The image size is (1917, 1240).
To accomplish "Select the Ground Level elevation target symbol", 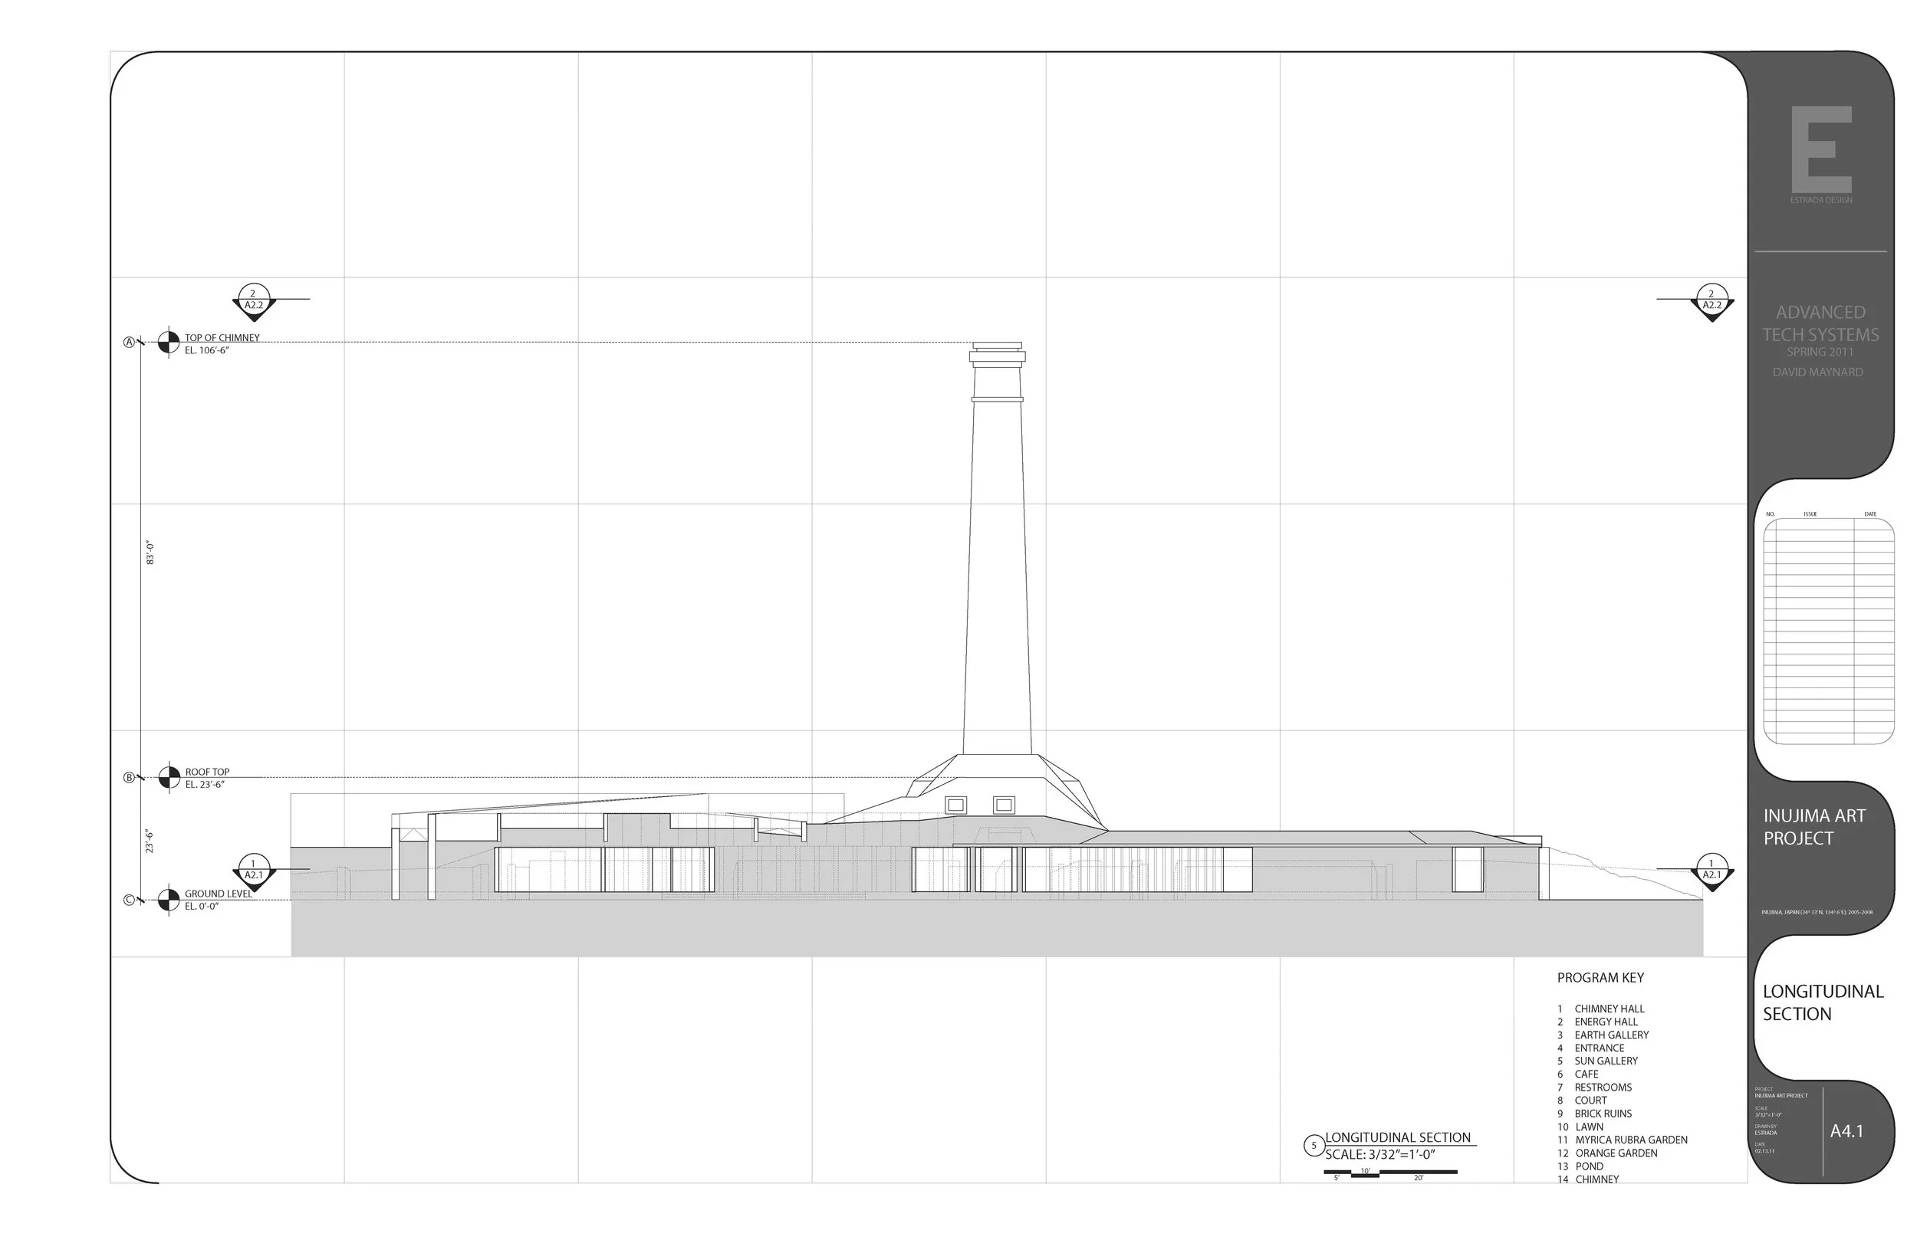I will click(169, 900).
